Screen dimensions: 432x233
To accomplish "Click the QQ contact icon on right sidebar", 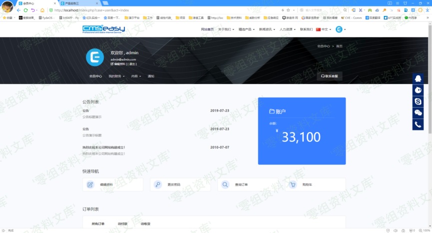I will (x=418, y=79).
